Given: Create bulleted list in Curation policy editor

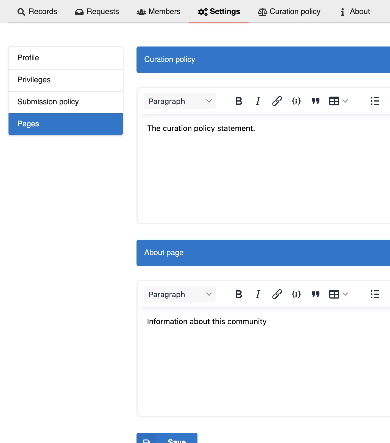Looking at the screenshot, I should pyautogui.click(x=375, y=101).
